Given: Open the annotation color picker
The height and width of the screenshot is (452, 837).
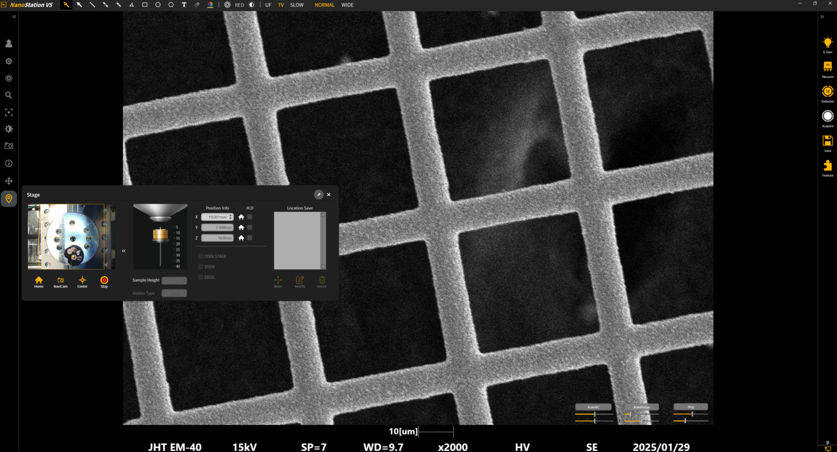Looking at the screenshot, I should click(x=210, y=5).
